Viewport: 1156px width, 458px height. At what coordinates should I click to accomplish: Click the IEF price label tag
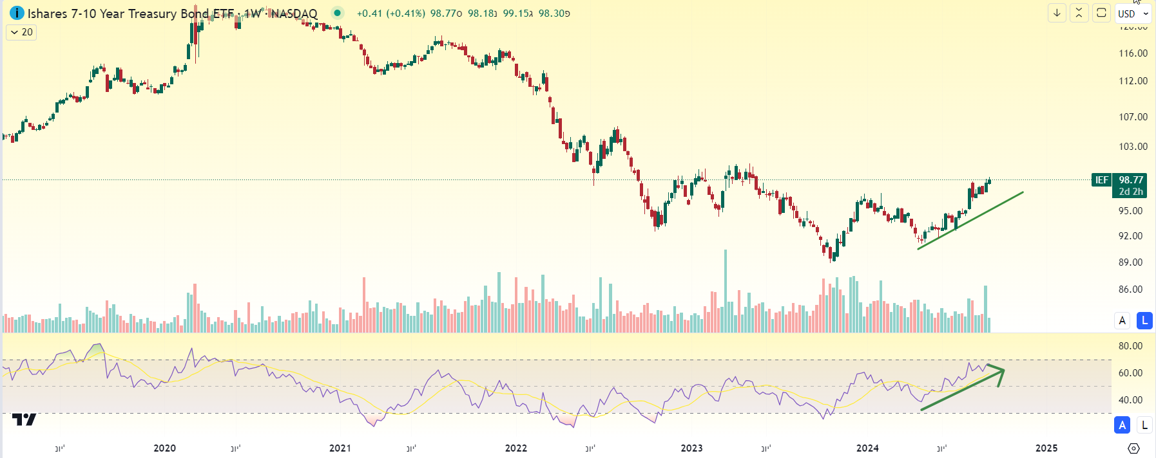(x=1101, y=180)
